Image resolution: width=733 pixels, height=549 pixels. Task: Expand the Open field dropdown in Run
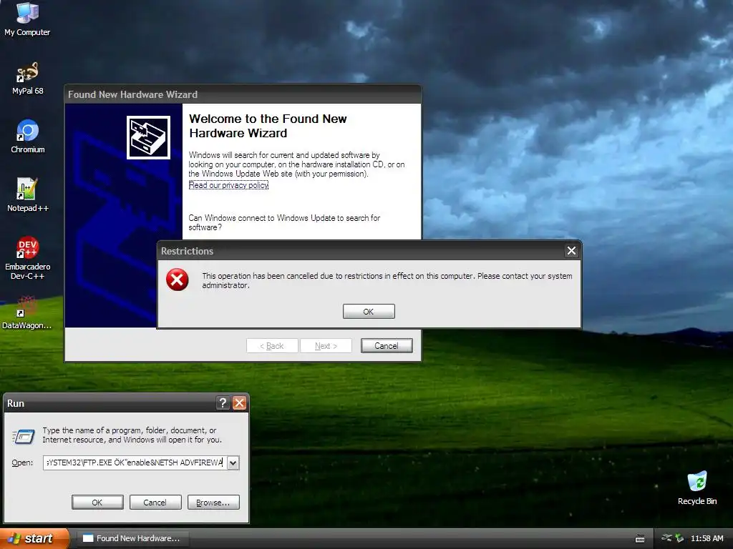pos(233,463)
